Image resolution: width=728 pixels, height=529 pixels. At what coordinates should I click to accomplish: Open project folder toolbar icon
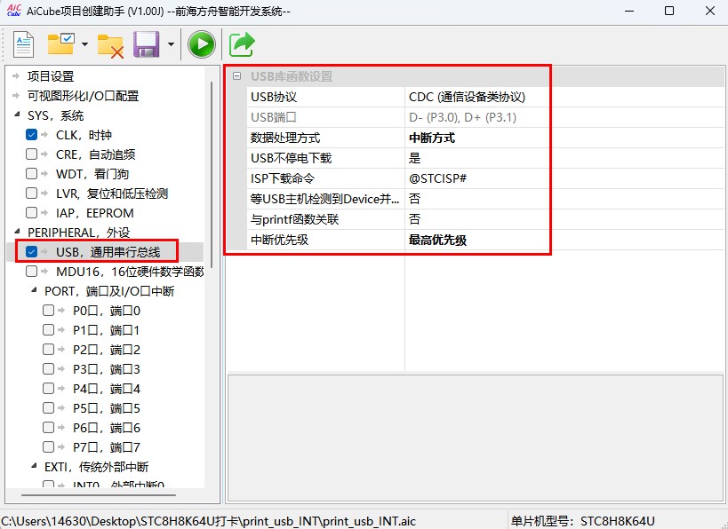[x=60, y=43]
